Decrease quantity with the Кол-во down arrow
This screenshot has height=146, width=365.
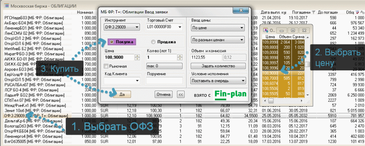[x=180, y=59]
